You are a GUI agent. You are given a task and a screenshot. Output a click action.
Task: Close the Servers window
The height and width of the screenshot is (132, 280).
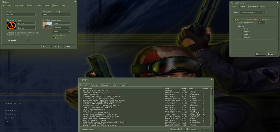click(x=211, y=80)
